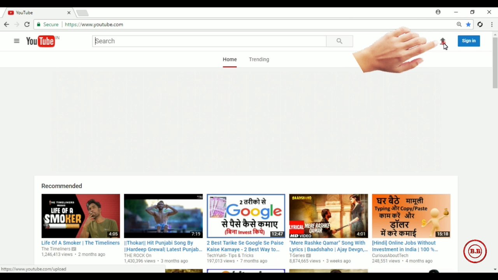Click the Chrome profile avatar icon
The width and height of the screenshot is (498, 280).
click(x=438, y=12)
